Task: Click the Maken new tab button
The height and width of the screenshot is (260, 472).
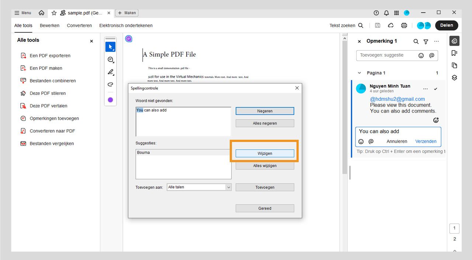Action: [127, 13]
